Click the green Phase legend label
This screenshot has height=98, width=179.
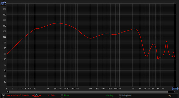[67, 95]
